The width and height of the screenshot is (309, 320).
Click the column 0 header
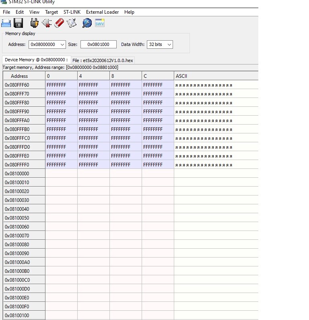click(61, 76)
